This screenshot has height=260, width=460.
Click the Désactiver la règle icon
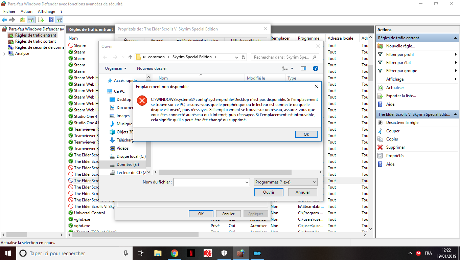point(380,123)
